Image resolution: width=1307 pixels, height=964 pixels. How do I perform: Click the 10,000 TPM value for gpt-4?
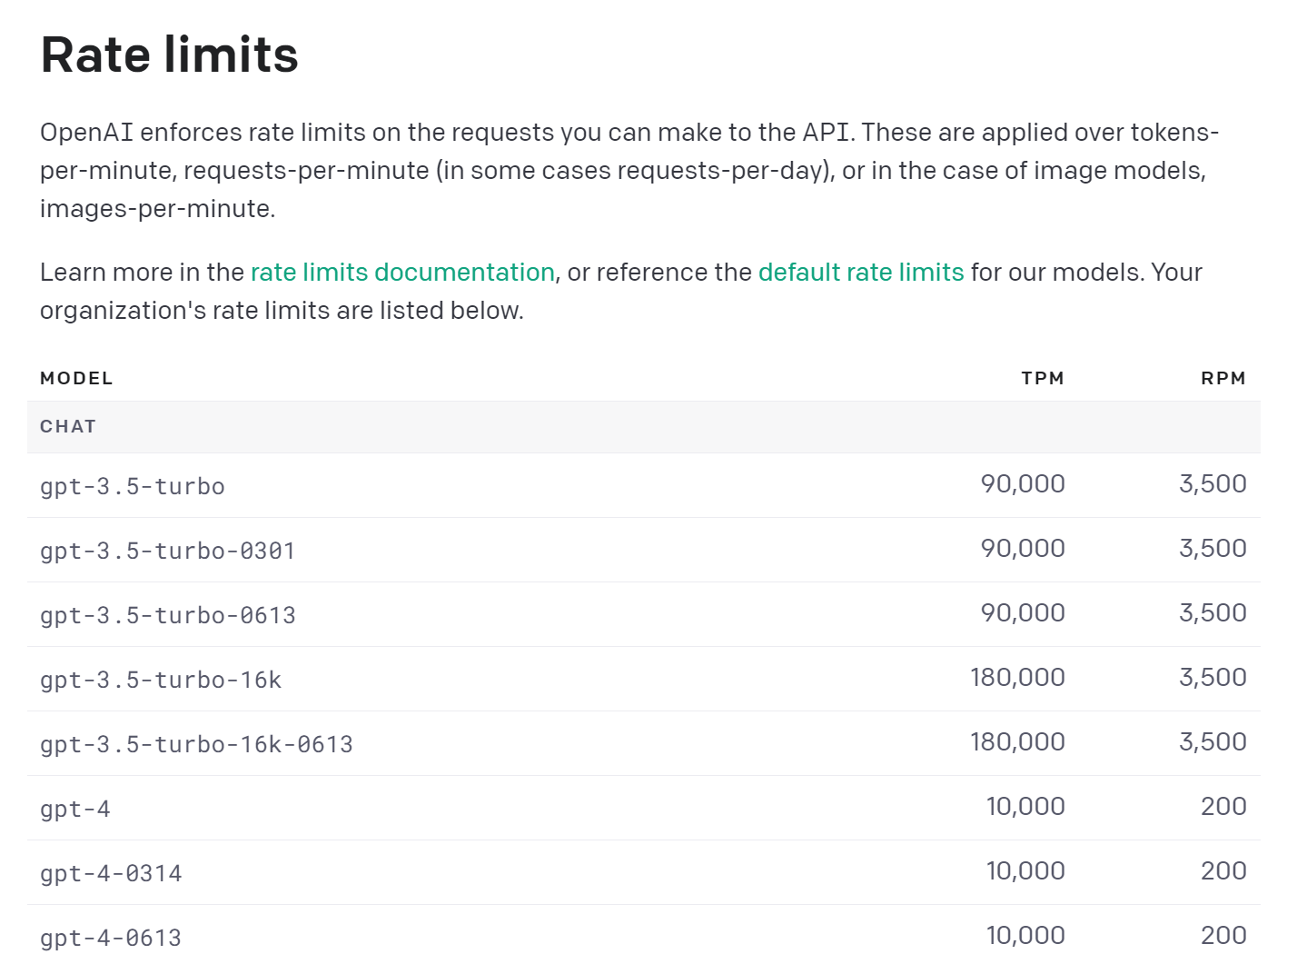[1025, 806]
